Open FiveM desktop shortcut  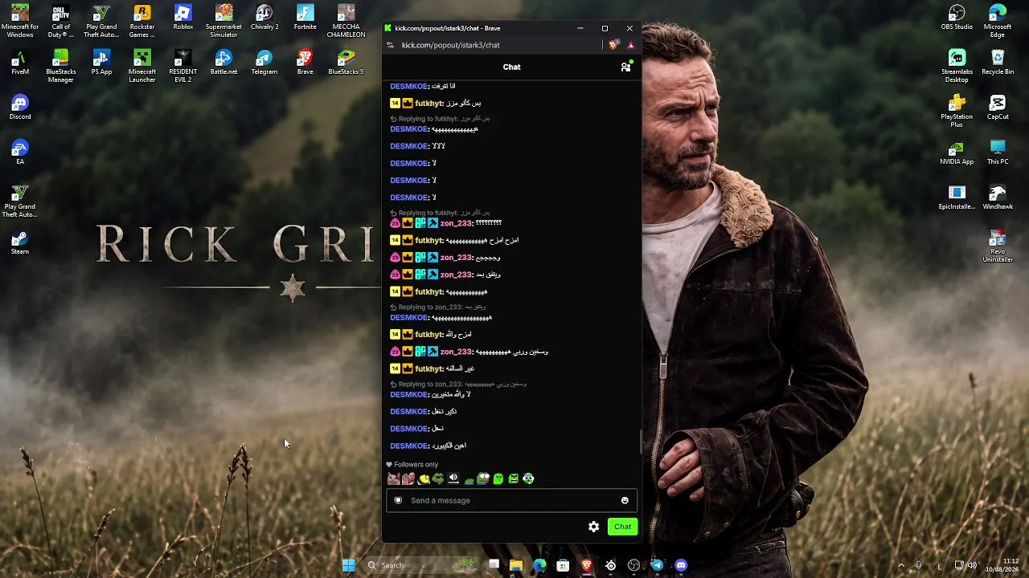click(20, 63)
